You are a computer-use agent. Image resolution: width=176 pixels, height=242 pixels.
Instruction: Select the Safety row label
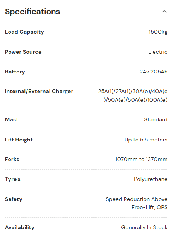tap(14, 199)
